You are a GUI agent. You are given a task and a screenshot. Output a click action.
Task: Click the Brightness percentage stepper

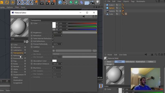(x=61, y=33)
